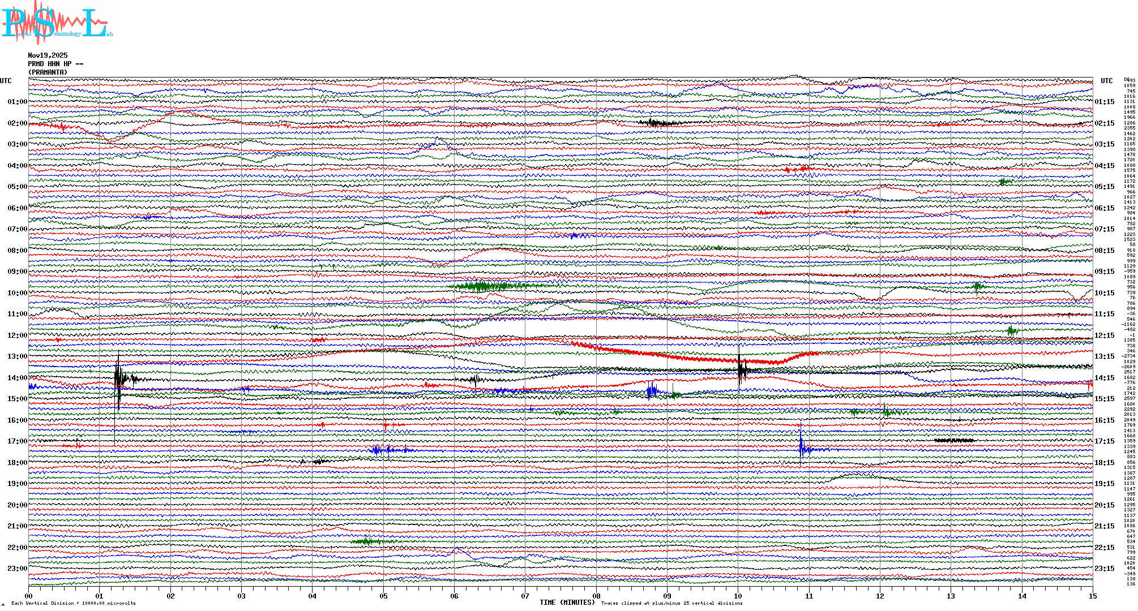Click the Nov19,2025 date label

tap(48, 55)
